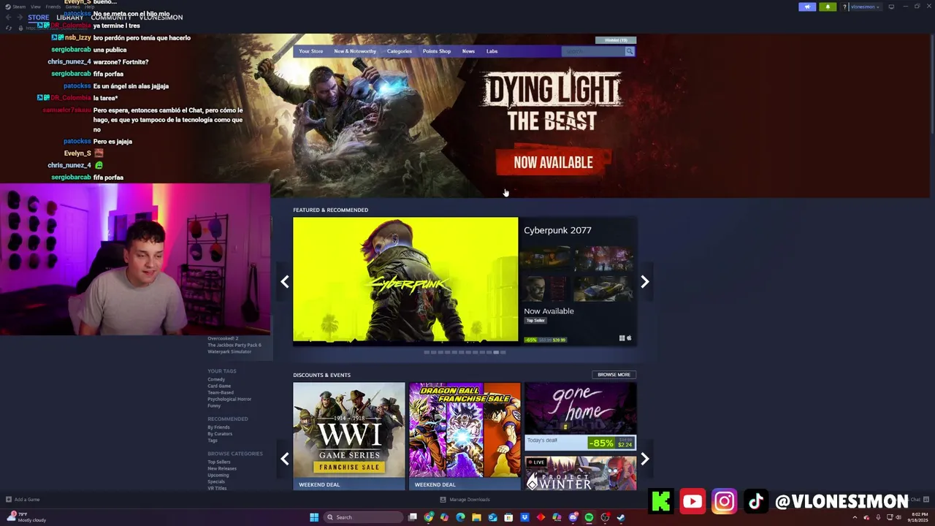Open the green notifications bell icon
935x526 pixels.
(x=828, y=7)
